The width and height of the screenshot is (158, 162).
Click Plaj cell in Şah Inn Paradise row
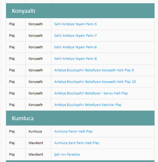[12, 154]
